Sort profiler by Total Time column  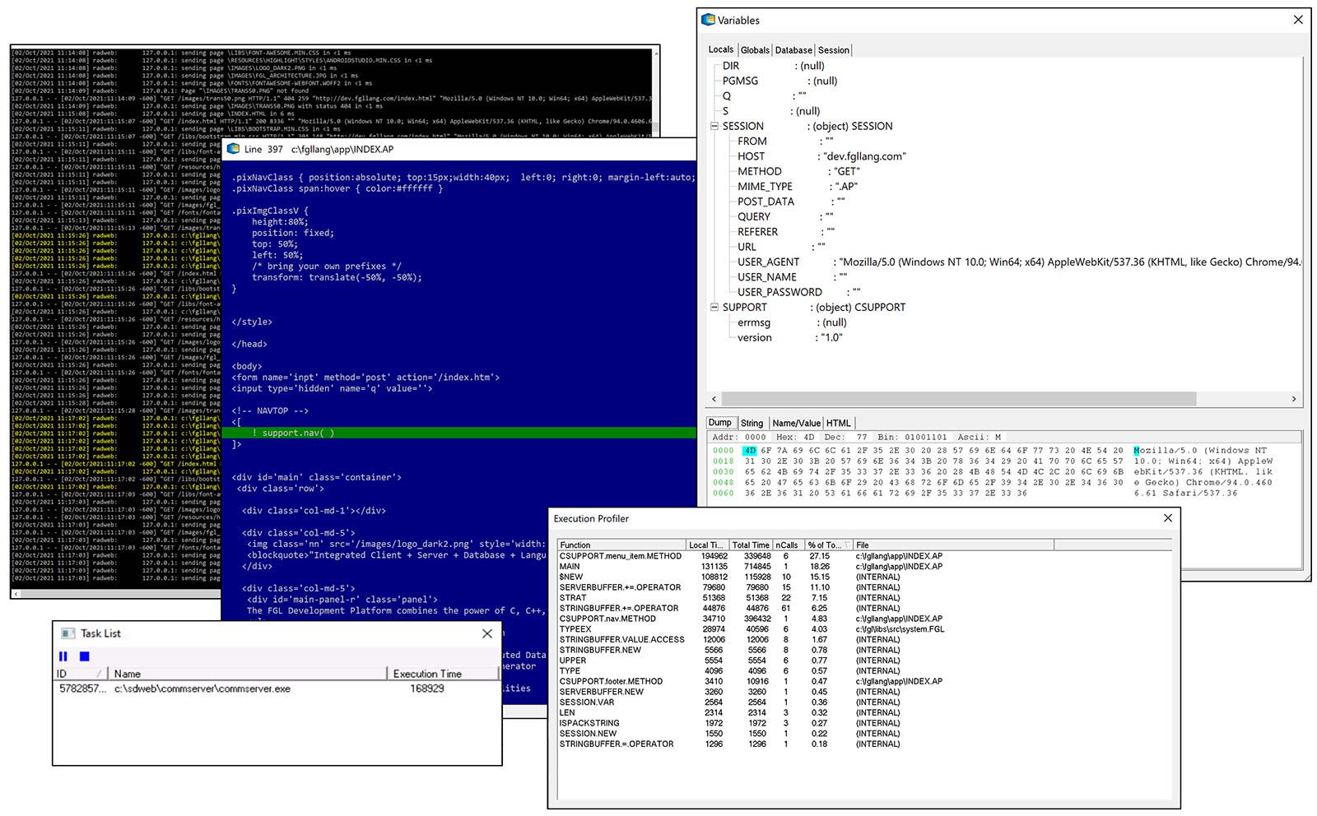click(751, 545)
